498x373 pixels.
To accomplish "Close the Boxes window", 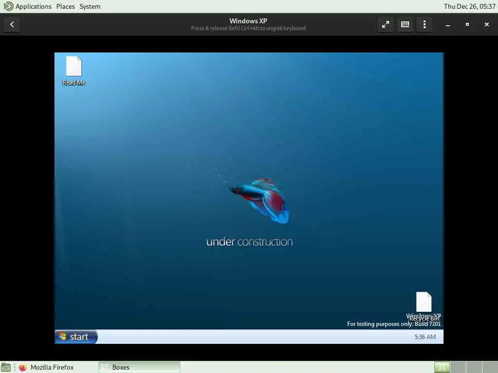I will tap(486, 24).
